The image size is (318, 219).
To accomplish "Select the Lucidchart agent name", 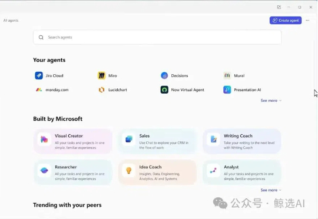I will 118,90.
